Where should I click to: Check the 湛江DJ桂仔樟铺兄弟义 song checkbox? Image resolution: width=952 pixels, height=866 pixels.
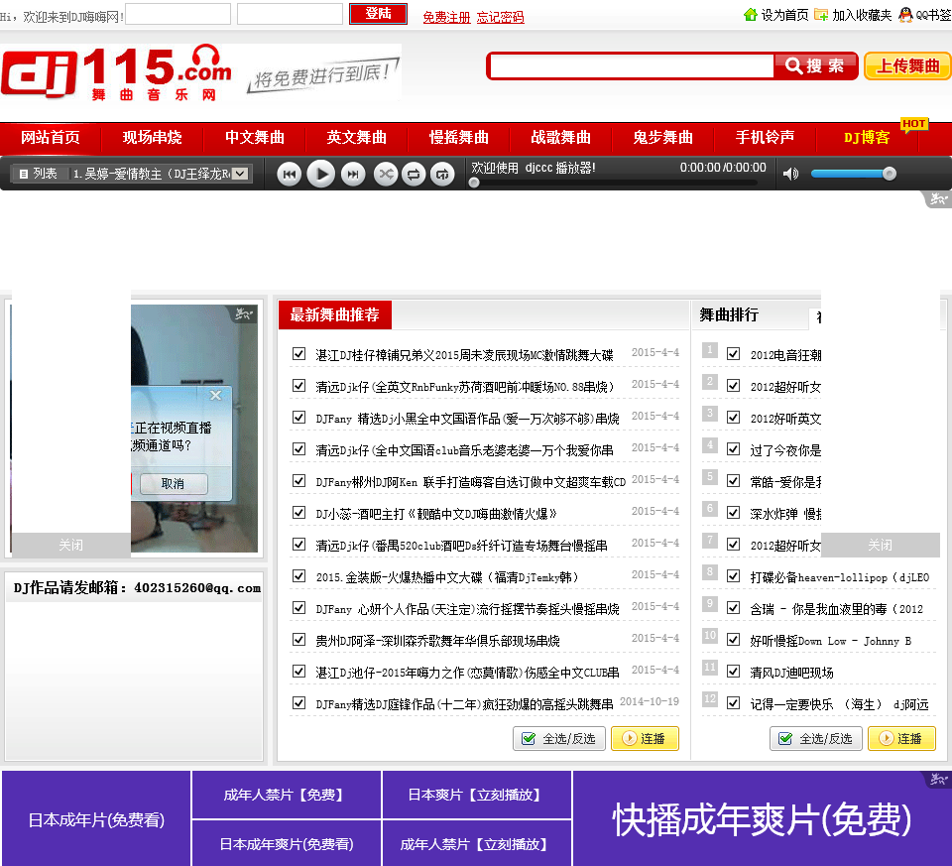coord(298,353)
